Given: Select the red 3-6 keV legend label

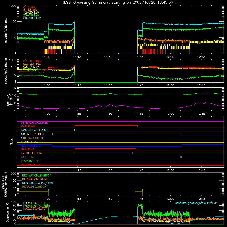Looking at the screenshot, I should point(30,7).
